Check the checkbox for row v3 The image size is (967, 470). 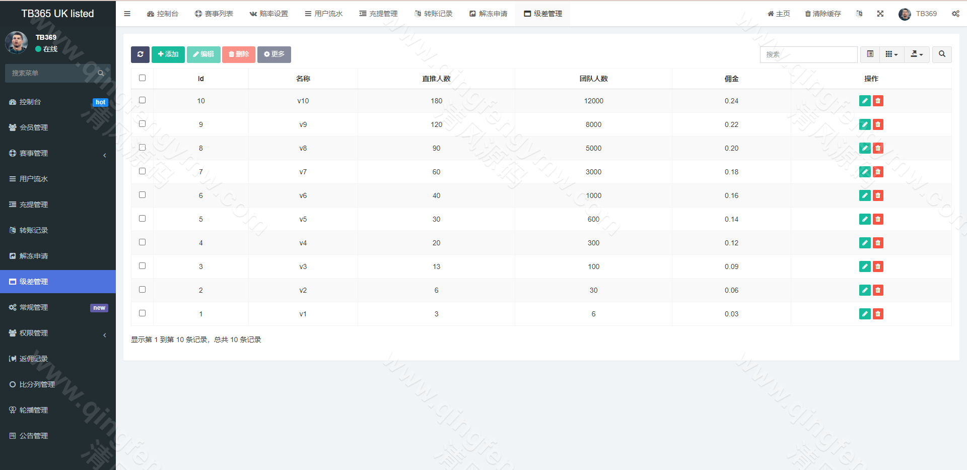pyautogui.click(x=142, y=265)
